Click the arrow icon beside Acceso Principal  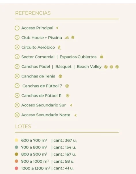(x=57, y=28)
